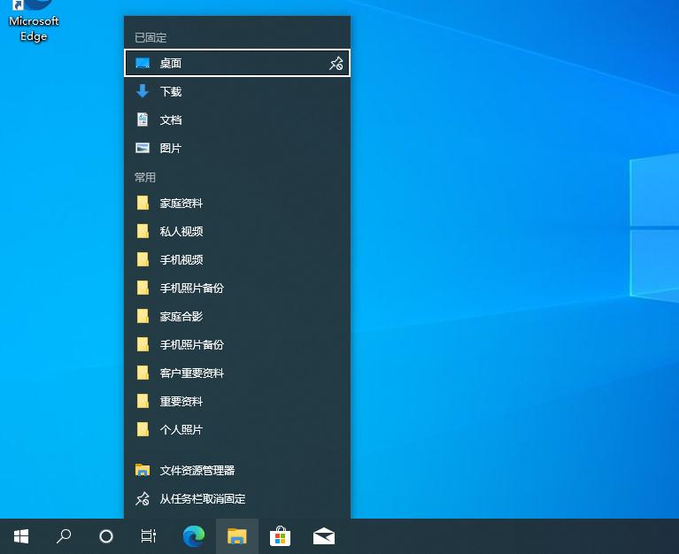Open the 手机视频 folder entry
Screen dimensions: 679x554
181,259
